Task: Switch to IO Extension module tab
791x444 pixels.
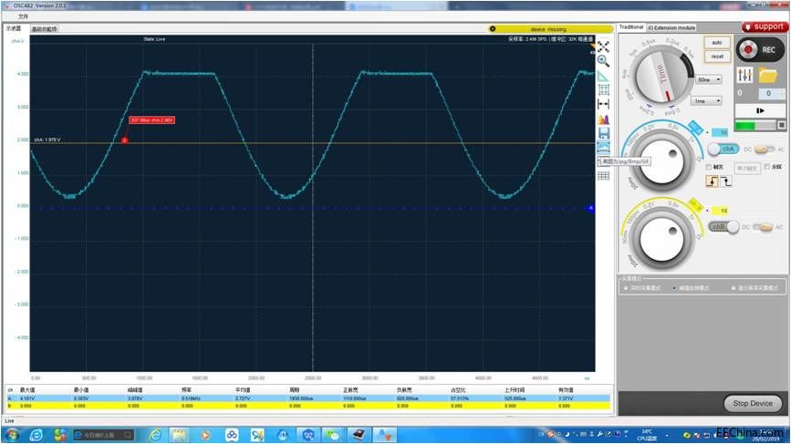Action: tap(672, 28)
